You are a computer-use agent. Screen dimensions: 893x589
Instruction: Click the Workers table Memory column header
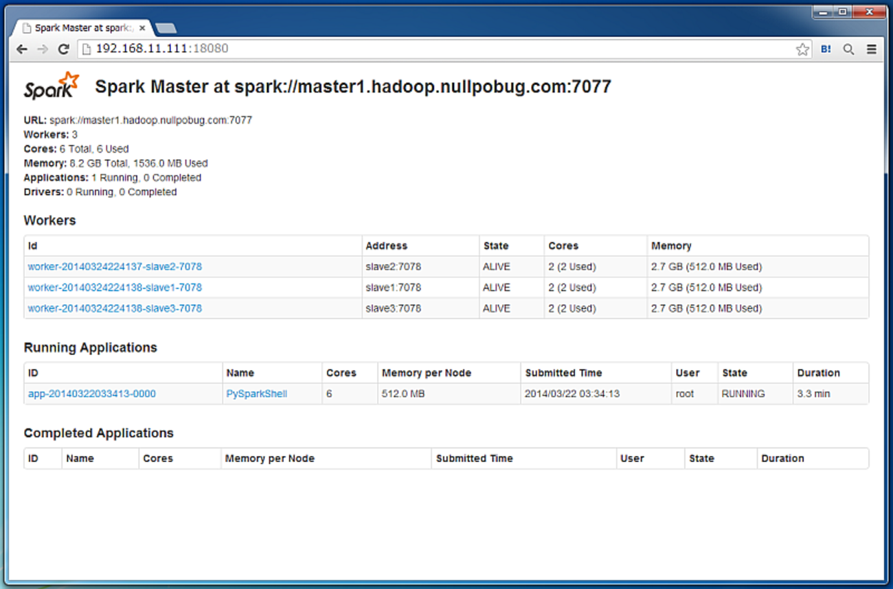(x=671, y=246)
